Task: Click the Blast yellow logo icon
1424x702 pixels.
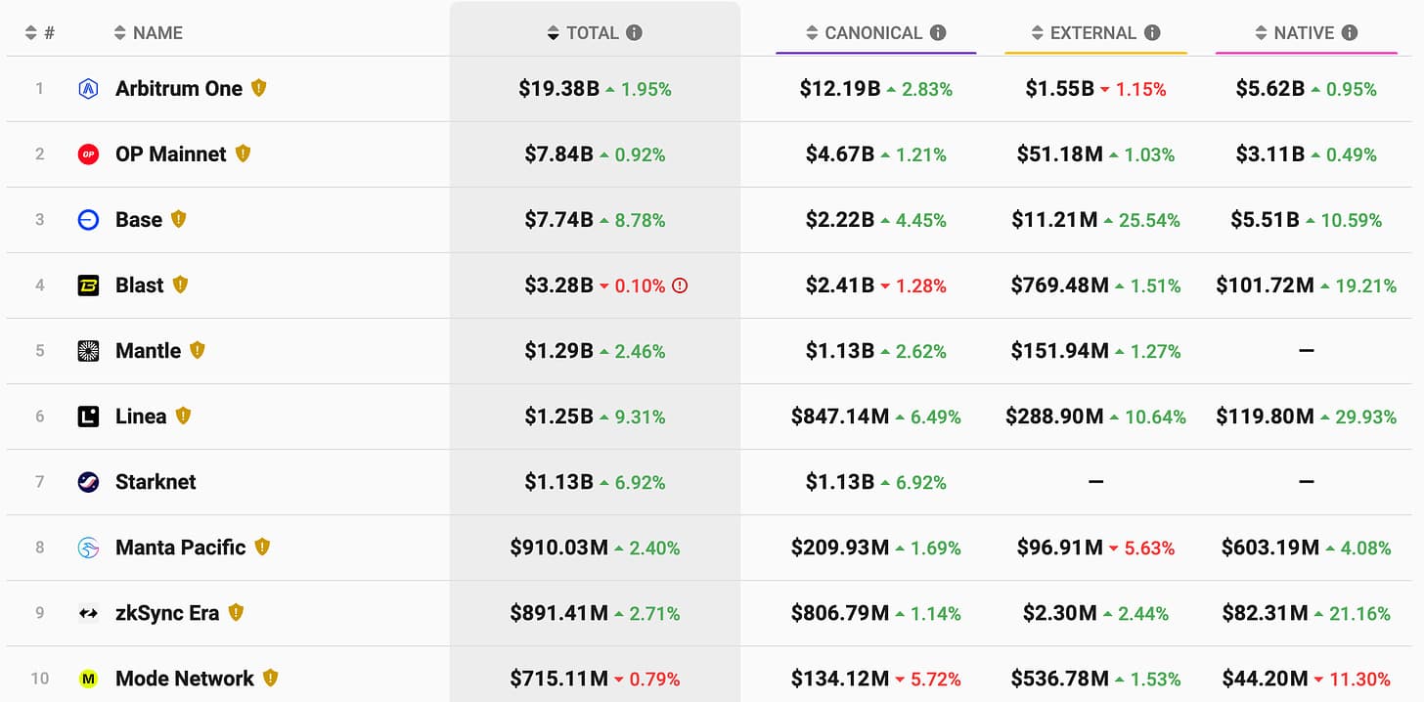Action: point(88,285)
